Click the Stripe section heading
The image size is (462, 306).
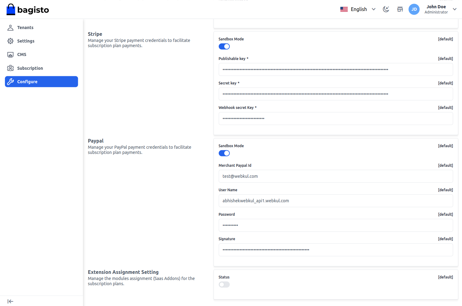click(95, 34)
